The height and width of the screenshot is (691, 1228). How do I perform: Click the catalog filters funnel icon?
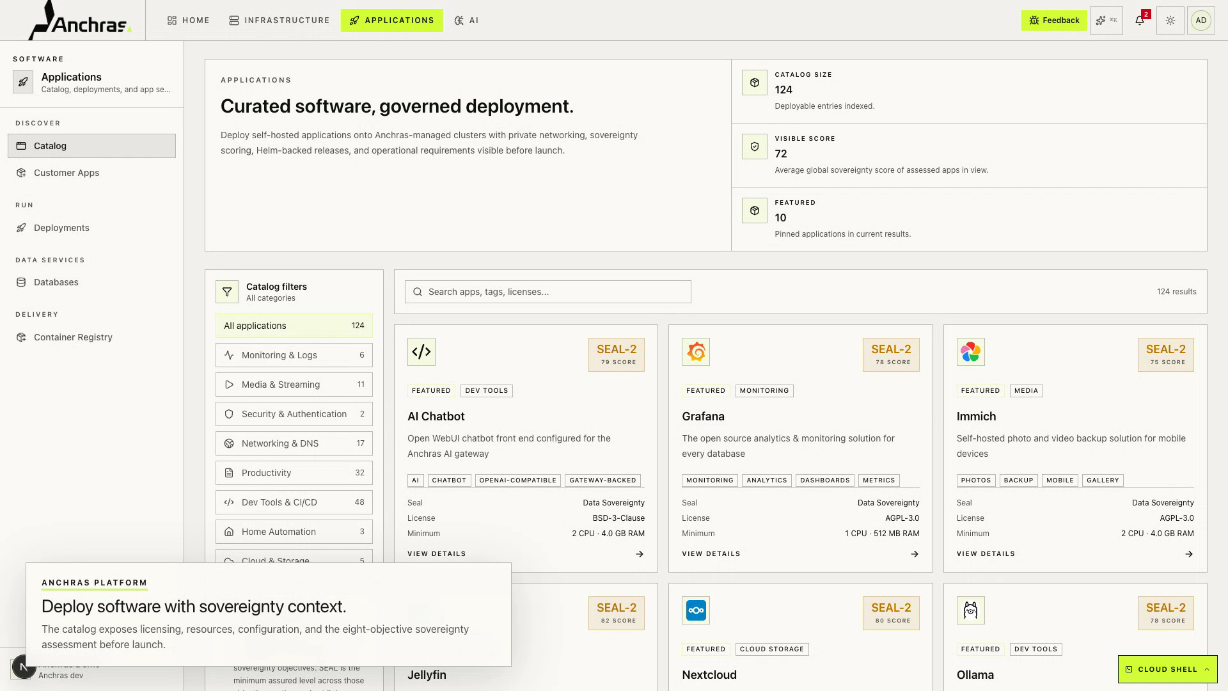(x=227, y=292)
